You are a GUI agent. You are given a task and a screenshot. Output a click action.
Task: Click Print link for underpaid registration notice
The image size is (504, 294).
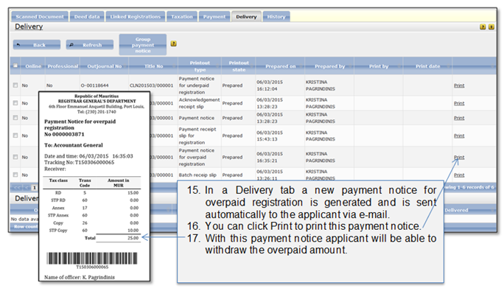point(459,85)
